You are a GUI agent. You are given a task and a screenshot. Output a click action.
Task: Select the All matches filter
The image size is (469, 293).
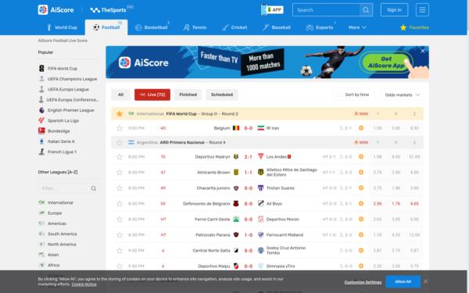pyautogui.click(x=121, y=95)
